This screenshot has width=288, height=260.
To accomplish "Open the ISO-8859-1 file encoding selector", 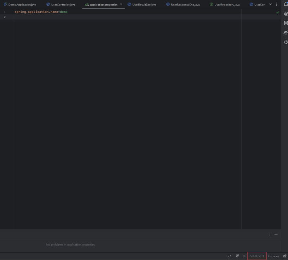I will [x=257, y=256].
